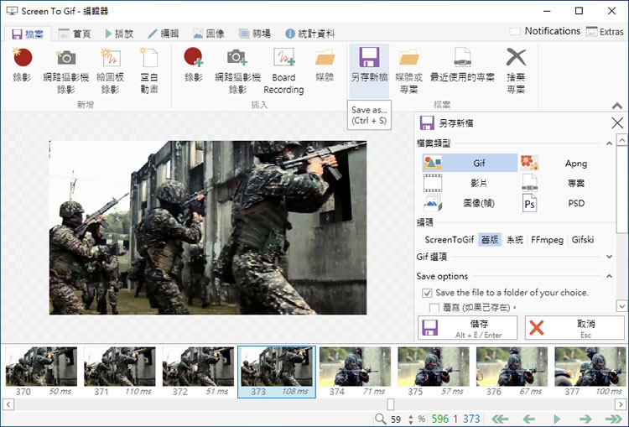This screenshot has height=427, width=629.
Task: Play the animation
Action: (557, 419)
